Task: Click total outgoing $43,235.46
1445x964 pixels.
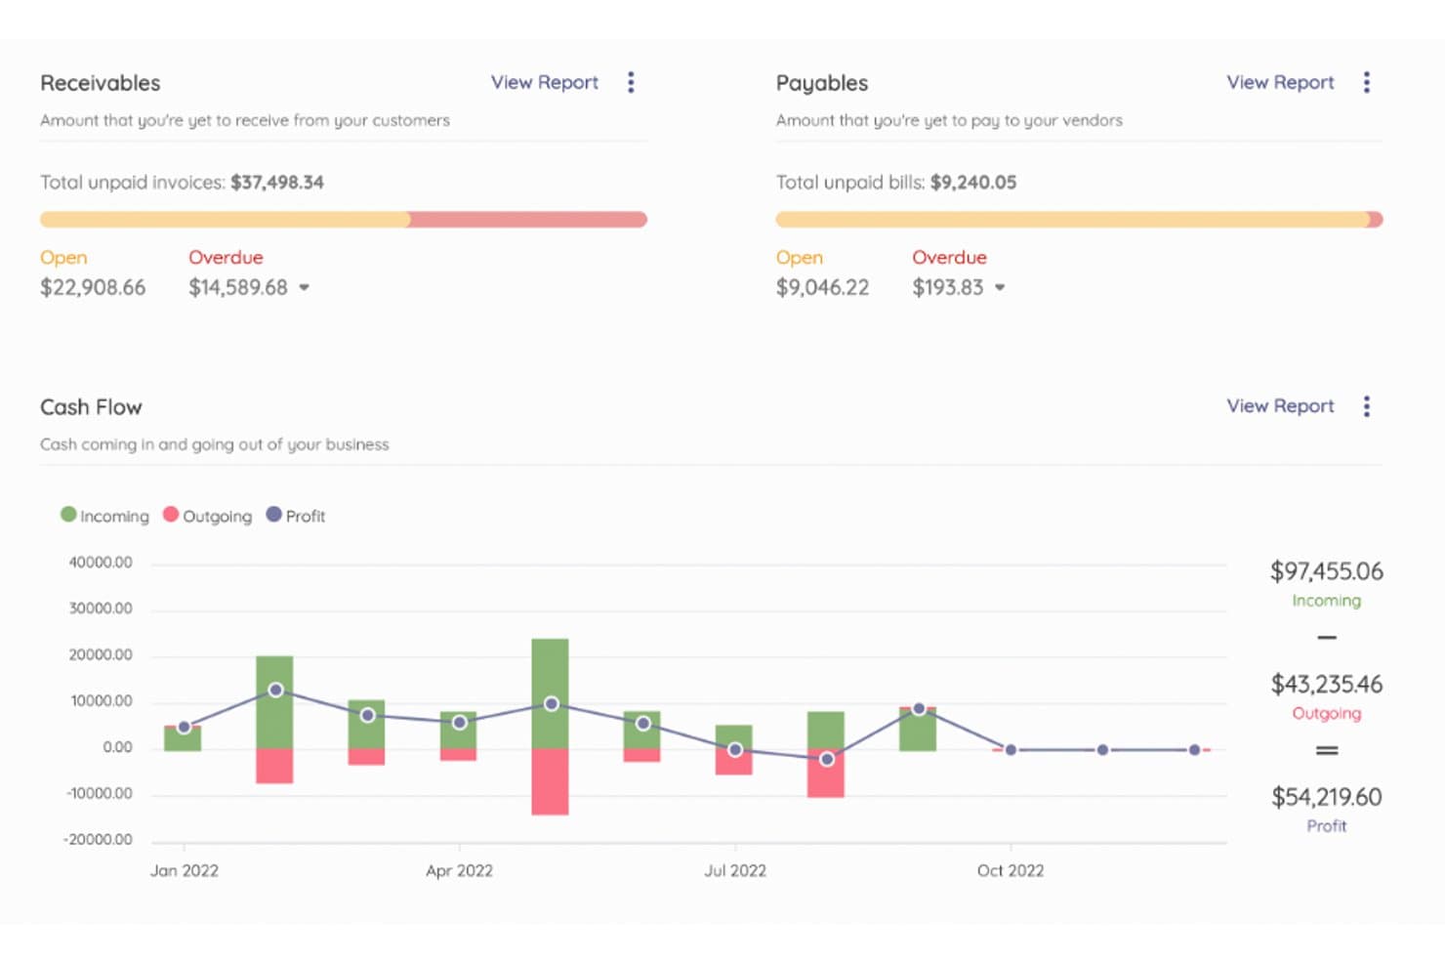Action: click(x=1327, y=684)
